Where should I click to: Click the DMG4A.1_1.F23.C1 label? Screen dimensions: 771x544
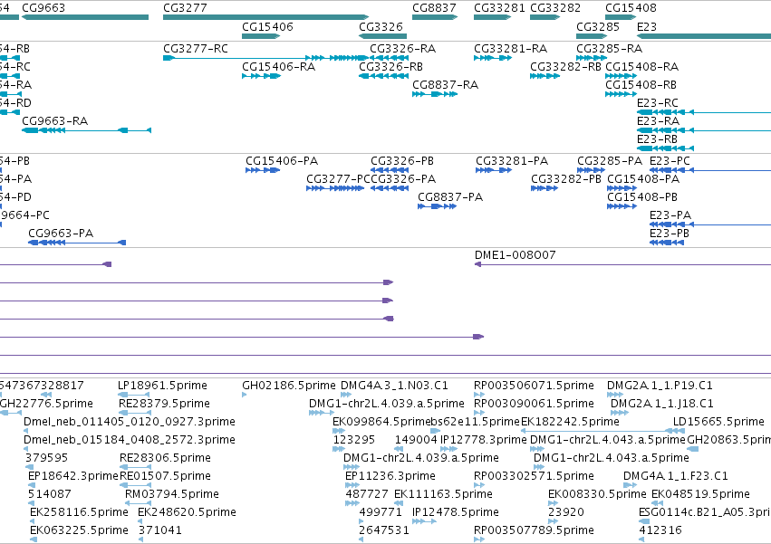676,477
